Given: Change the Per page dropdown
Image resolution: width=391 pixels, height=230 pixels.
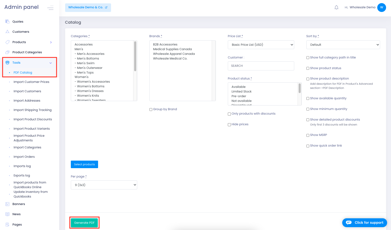Looking at the screenshot, I should point(104,185).
